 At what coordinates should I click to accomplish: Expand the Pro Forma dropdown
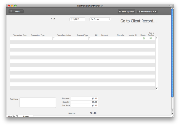[x=100, y=19]
